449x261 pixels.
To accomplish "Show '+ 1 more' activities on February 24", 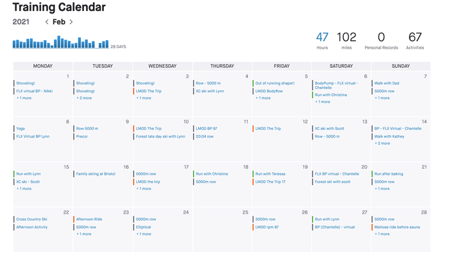I will pyautogui.click(x=144, y=234).
